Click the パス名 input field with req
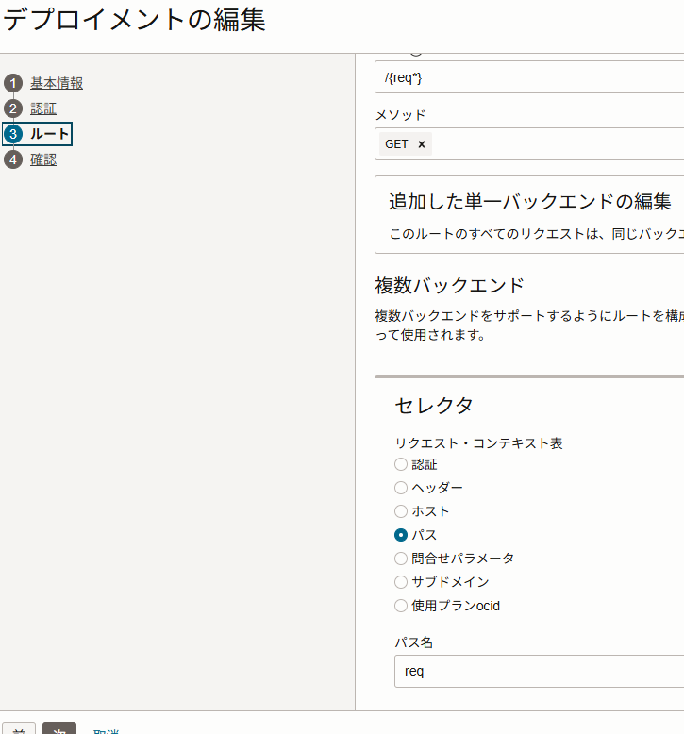The height and width of the screenshot is (734, 684). click(x=538, y=672)
